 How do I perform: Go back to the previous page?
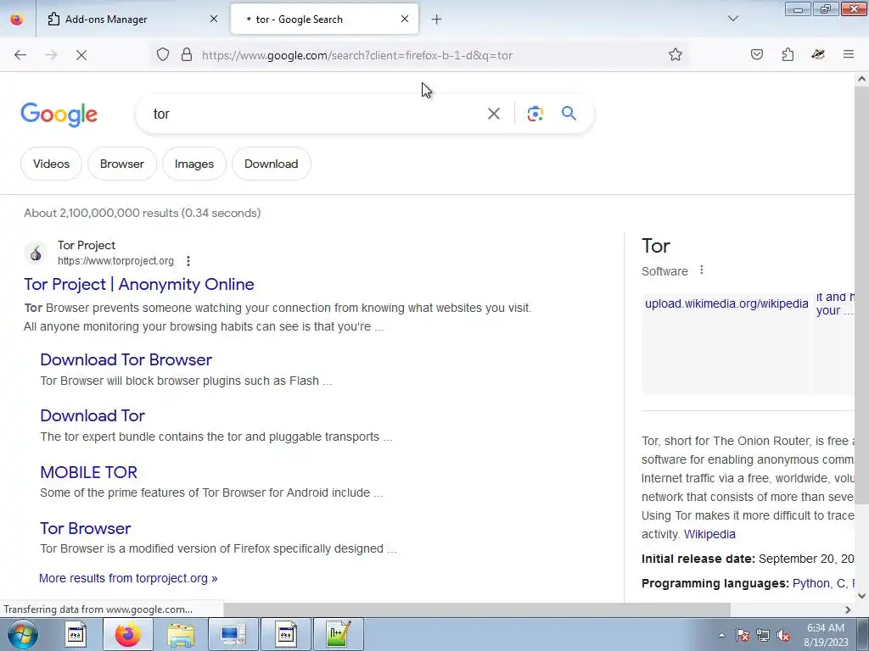(x=20, y=55)
